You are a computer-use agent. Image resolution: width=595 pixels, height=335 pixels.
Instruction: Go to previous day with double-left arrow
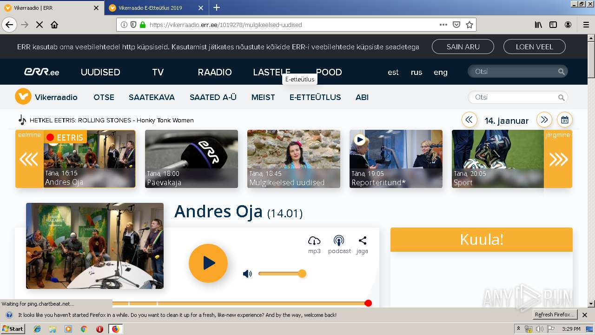point(469,120)
